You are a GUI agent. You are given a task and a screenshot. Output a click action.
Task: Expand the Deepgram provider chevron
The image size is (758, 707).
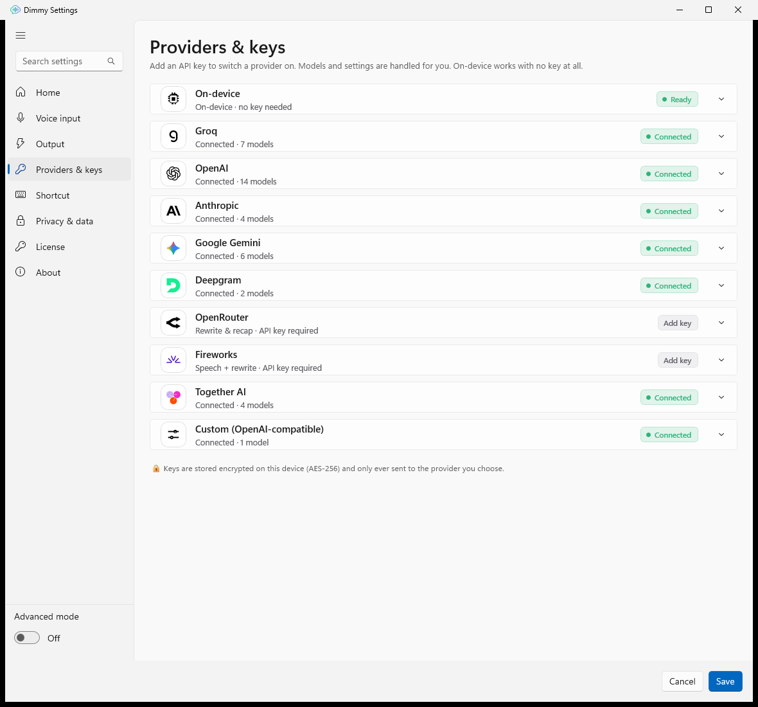click(721, 285)
